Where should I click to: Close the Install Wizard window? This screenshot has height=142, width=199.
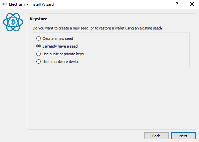coord(192,4)
